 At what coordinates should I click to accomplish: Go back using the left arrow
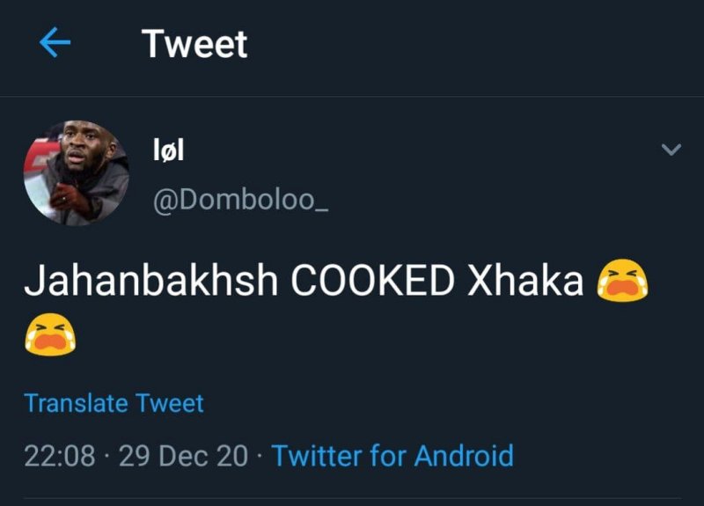click(55, 44)
